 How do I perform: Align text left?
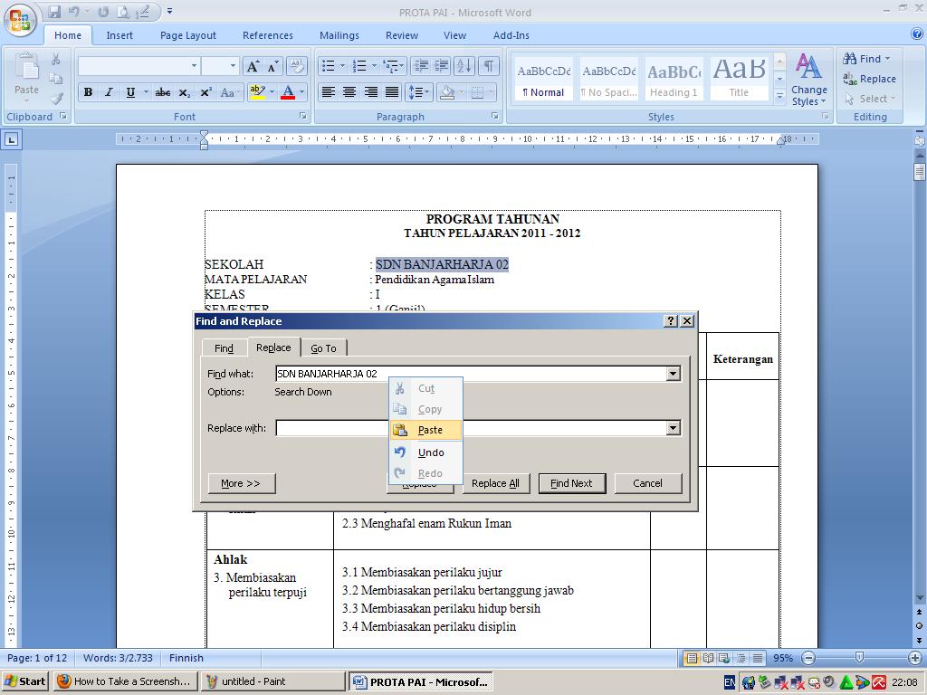328,93
